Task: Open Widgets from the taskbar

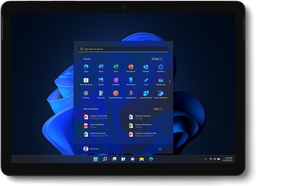Action: coord(123,159)
